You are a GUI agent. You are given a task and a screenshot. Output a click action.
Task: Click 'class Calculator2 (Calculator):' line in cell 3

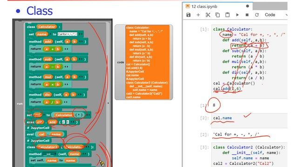(249, 147)
